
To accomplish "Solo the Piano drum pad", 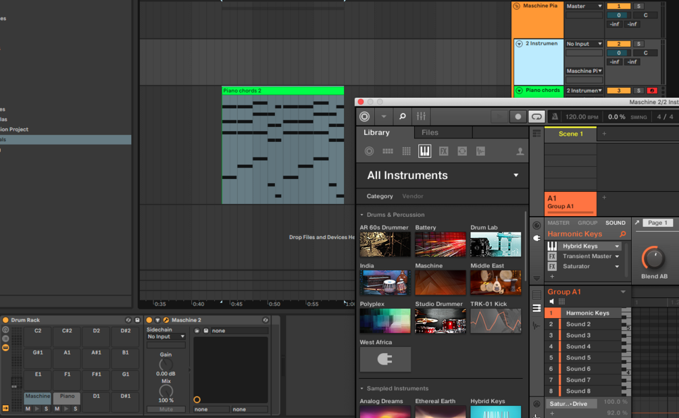I will (75, 409).
